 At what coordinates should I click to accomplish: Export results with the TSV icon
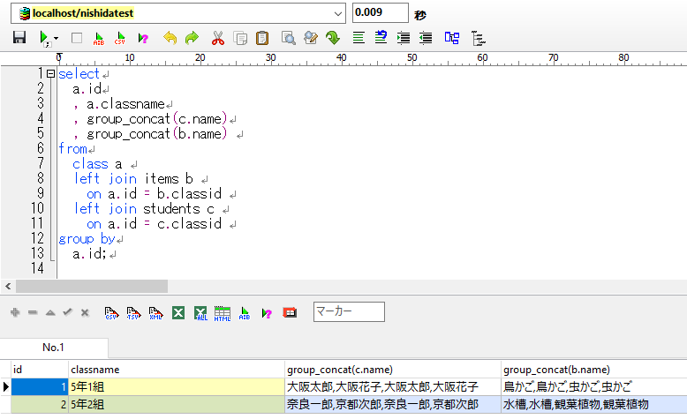[x=133, y=313]
